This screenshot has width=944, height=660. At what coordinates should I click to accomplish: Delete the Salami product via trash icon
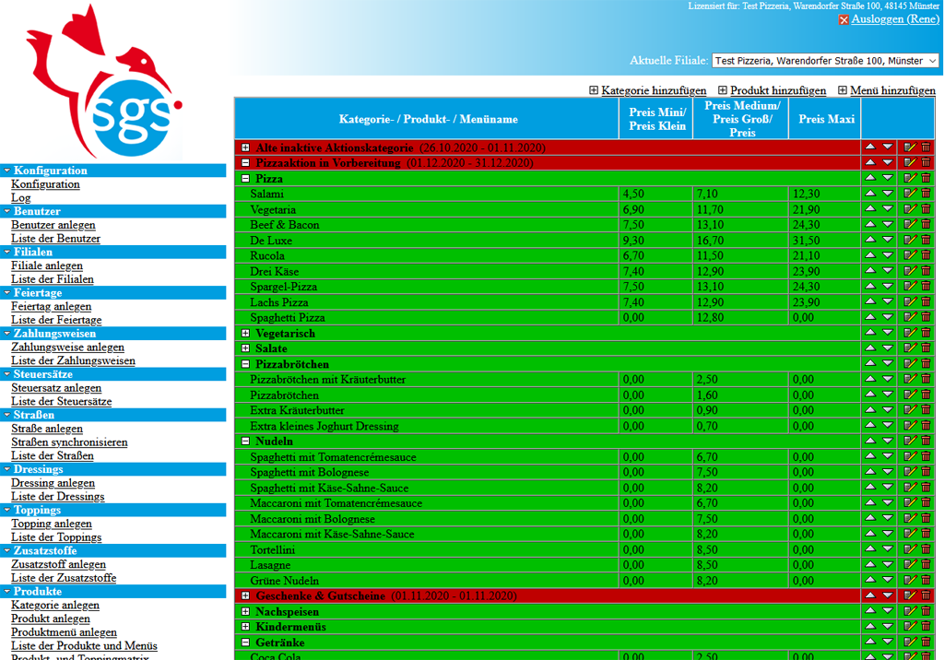[926, 194]
